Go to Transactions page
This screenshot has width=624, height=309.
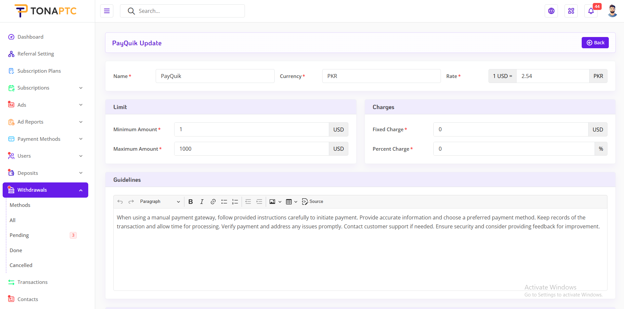point(32,282)
